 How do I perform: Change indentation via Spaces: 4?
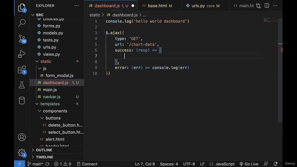coord(169,164)
